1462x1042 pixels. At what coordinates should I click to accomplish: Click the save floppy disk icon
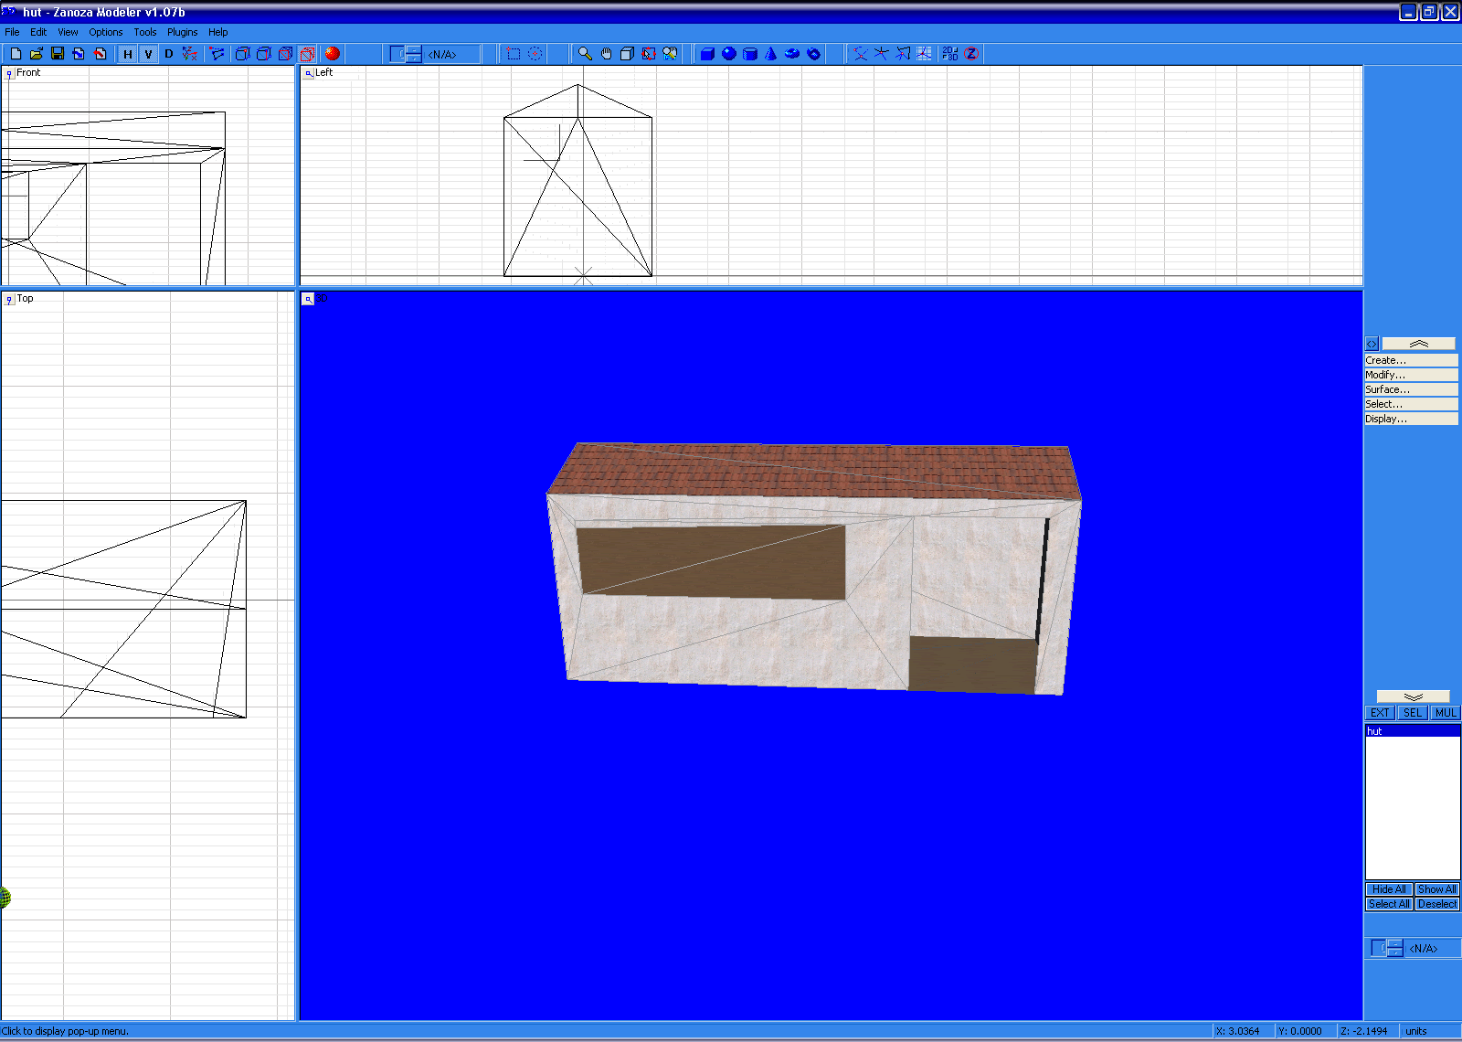tap(58, 54)
